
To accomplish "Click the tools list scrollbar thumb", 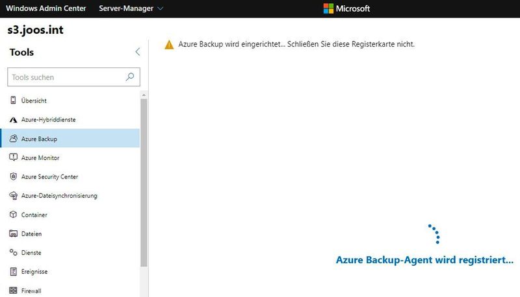I will pyautogui.click(x=144, y=183).
